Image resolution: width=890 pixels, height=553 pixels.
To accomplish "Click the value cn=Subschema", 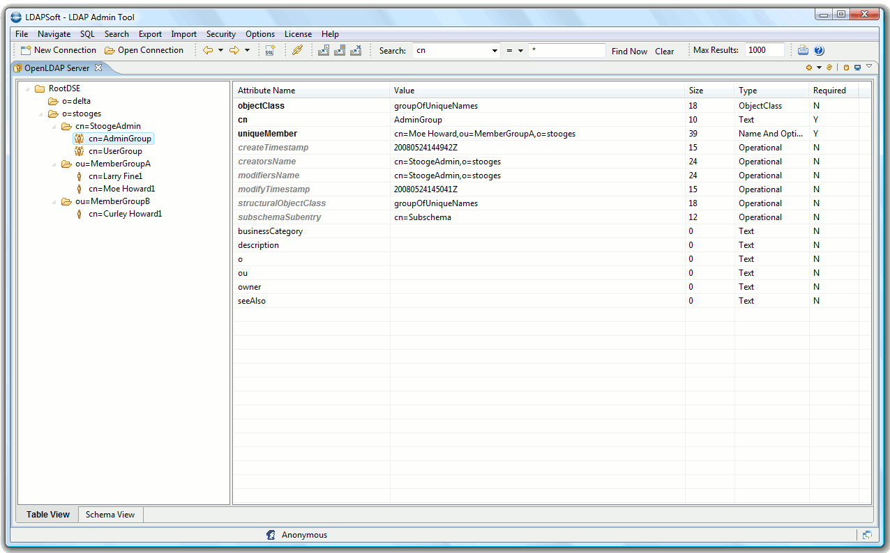I will (423, 217).
